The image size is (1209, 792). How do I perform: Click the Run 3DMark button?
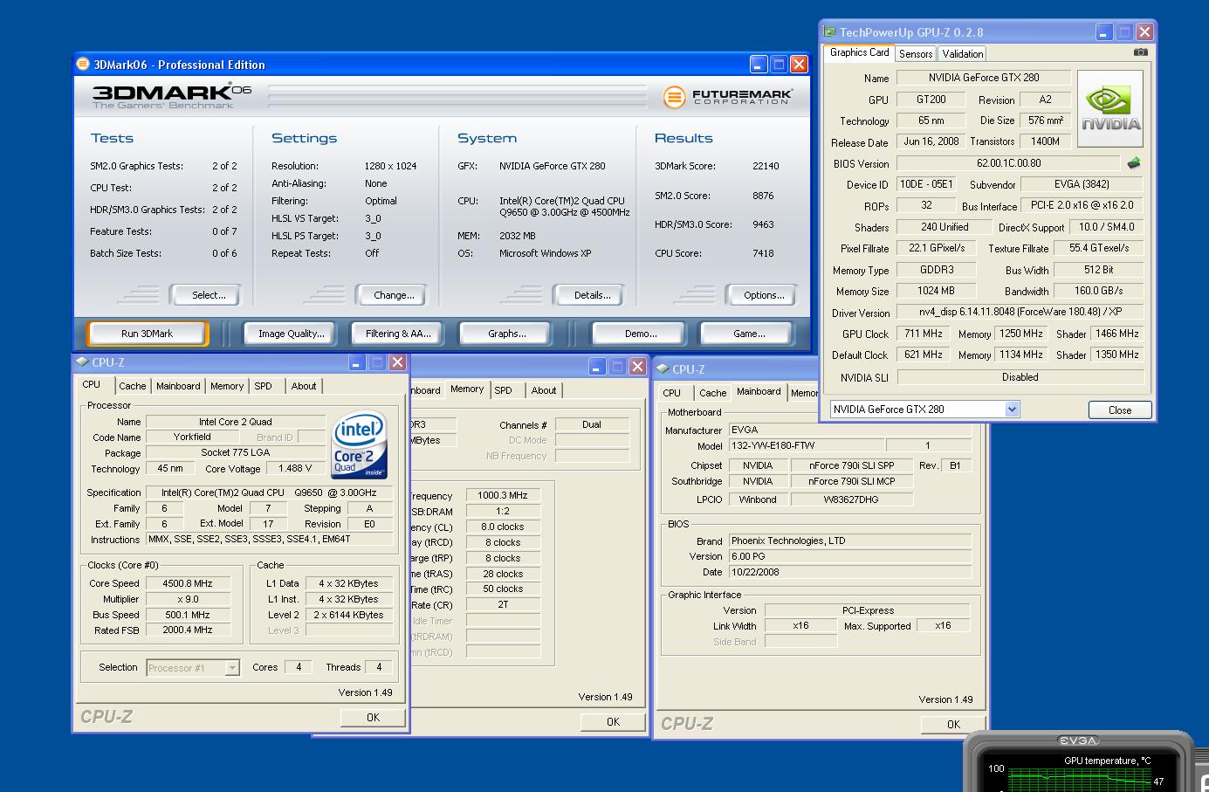(147, 334)
